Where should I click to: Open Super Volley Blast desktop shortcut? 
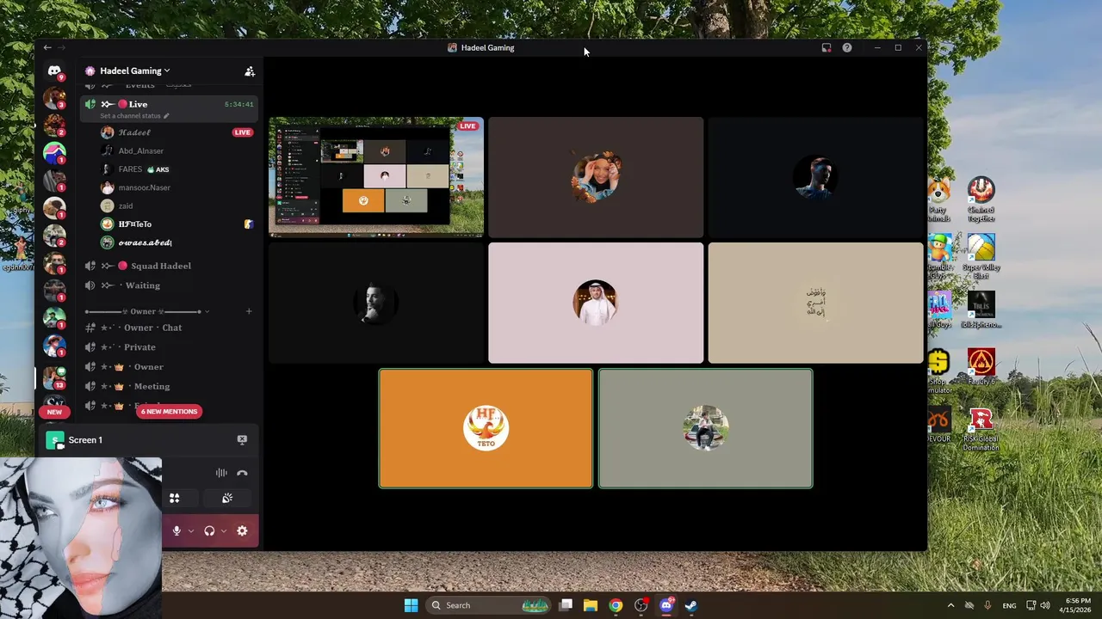coord(981,257)
